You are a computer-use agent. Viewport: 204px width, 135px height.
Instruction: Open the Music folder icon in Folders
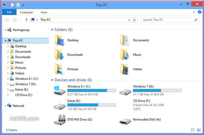coord(125,55)
